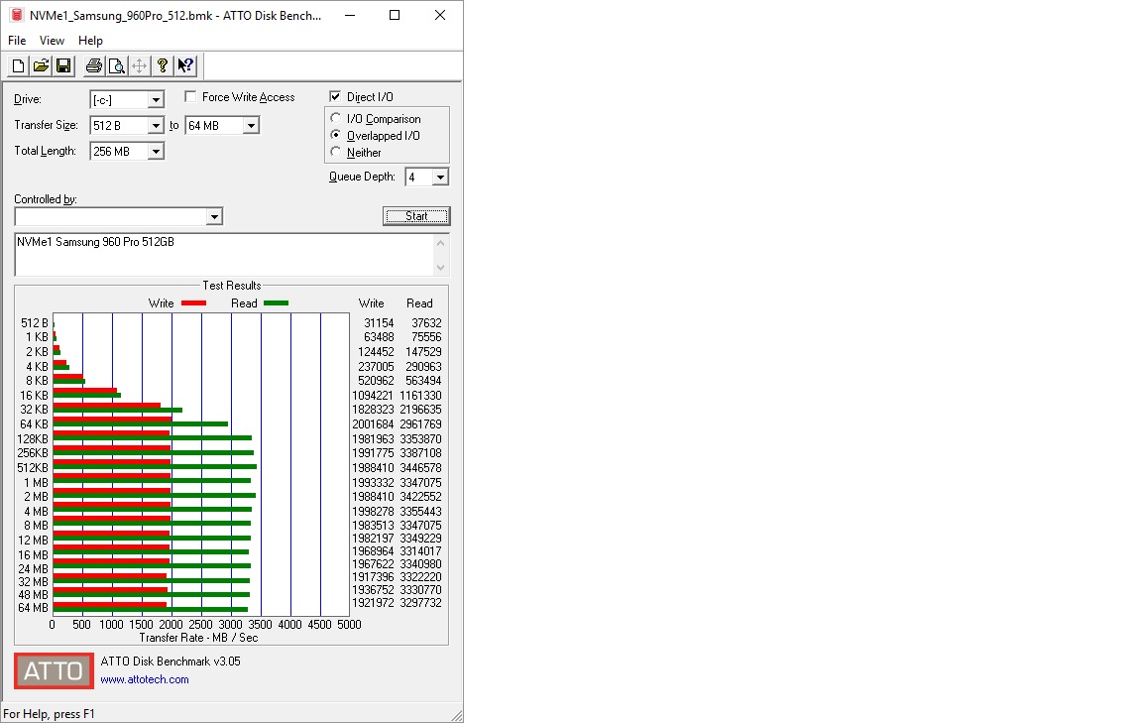Enable Force Write Access checkbox
The width and height of the screenshot is (1142, 723).
pyautogui.click(x=190, y=96)
